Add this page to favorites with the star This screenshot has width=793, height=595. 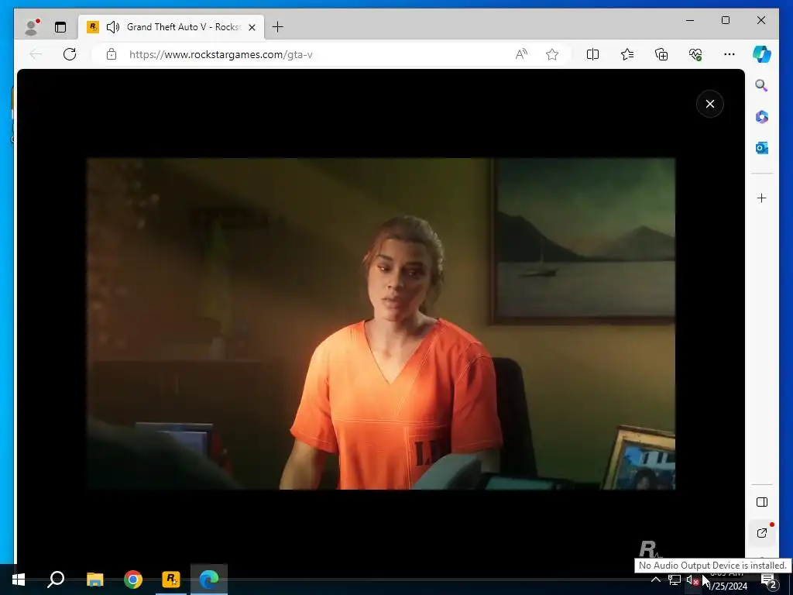coord(552,54)
